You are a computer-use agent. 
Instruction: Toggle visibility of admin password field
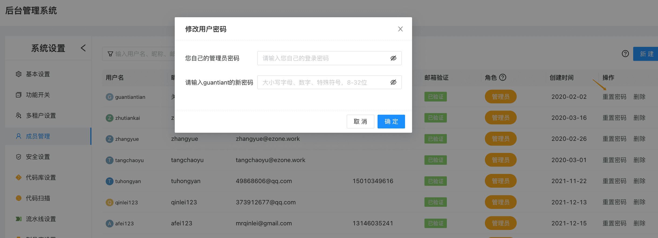pyautogui.click(x=393, y=58)
